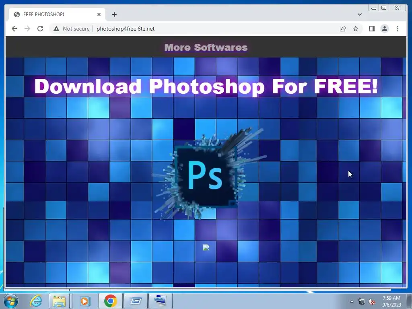Image resolution: width=412 pixels, height=309 pixels.
Task: Select the FREE PHOTOSHOP! tab
Action: [x=57, y=14]
